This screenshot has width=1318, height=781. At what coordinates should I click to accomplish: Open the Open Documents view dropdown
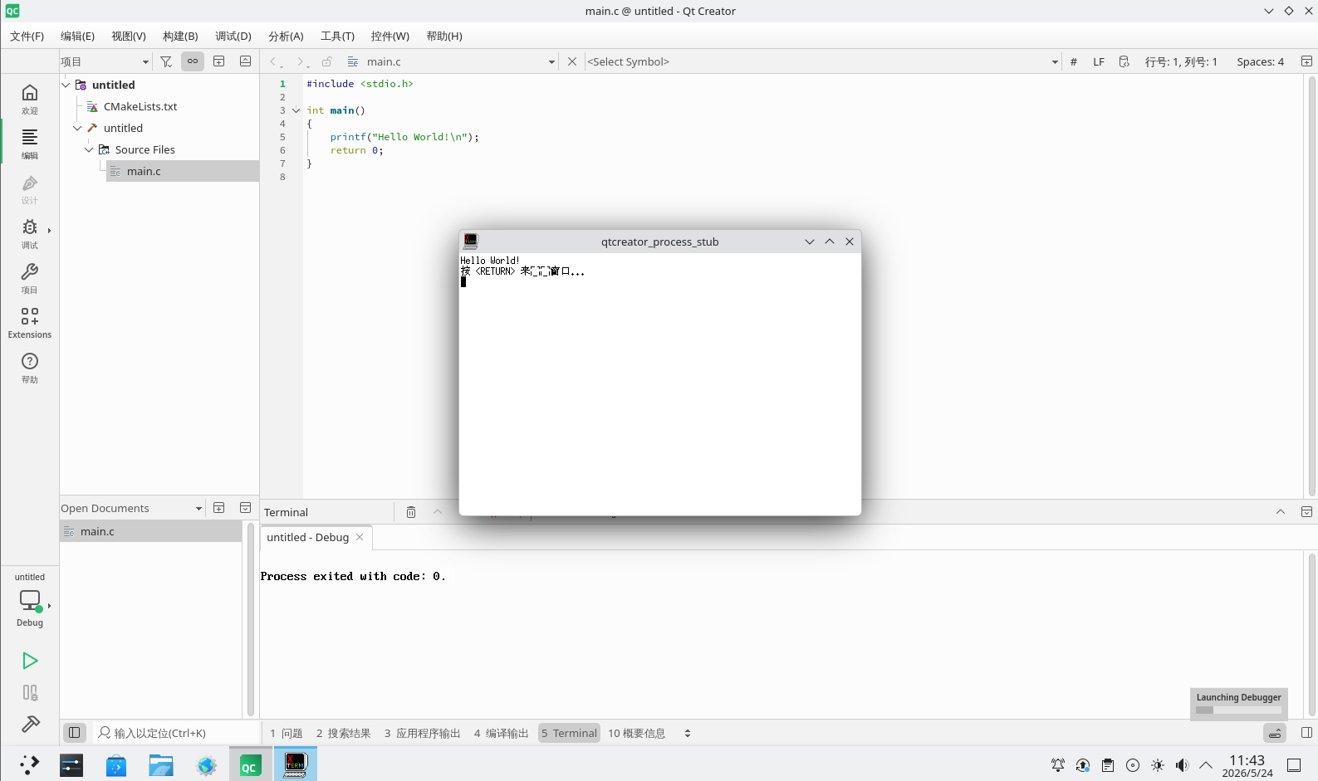[131, 508]
